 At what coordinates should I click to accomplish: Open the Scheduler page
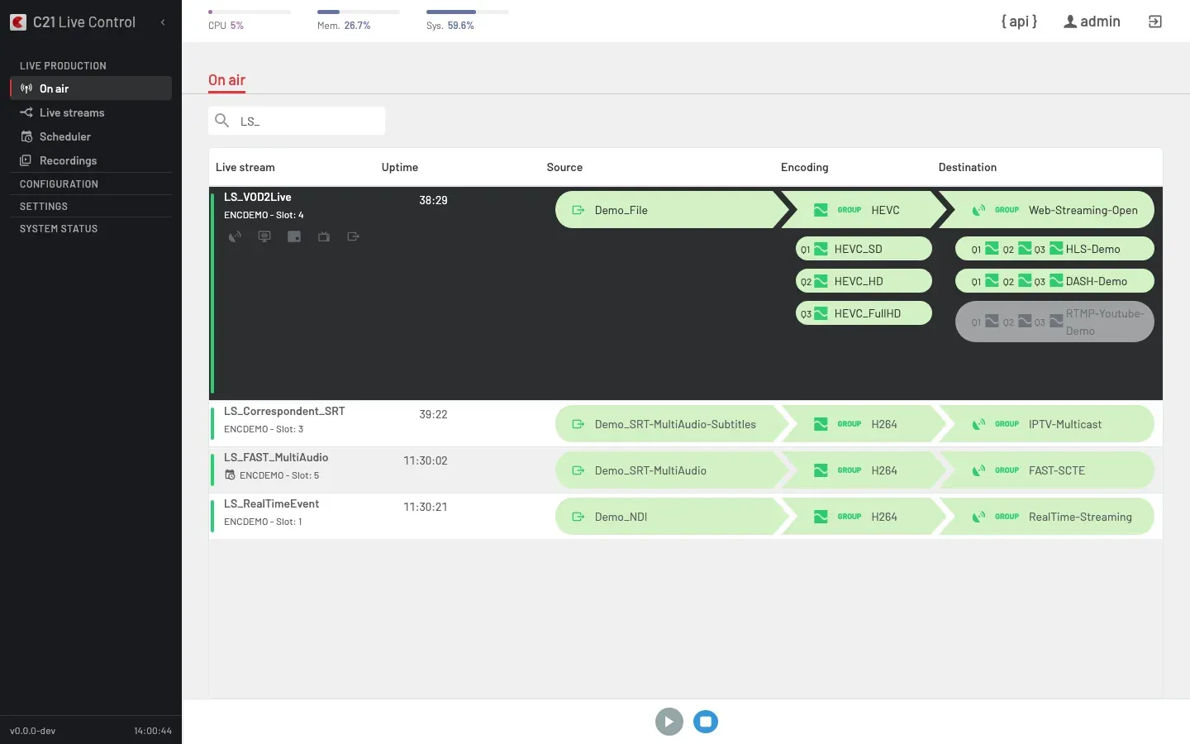91,136
